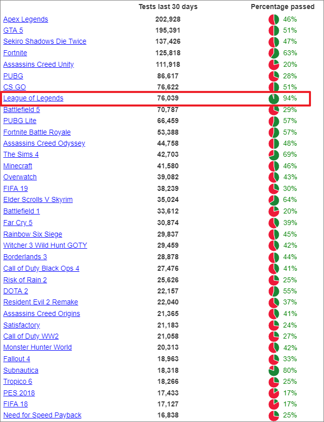Viewport: 324px width, 422px height.
Task: Click the 64% passed value
Action: point(290,200)
